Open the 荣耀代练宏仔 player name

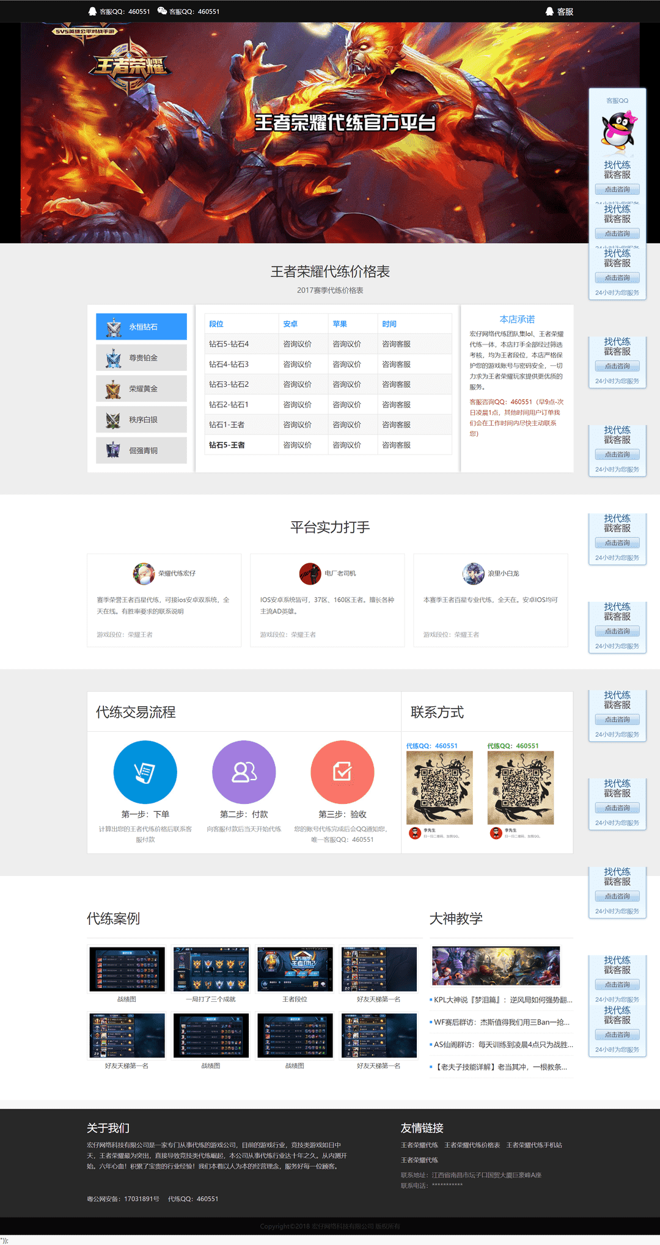177,574
